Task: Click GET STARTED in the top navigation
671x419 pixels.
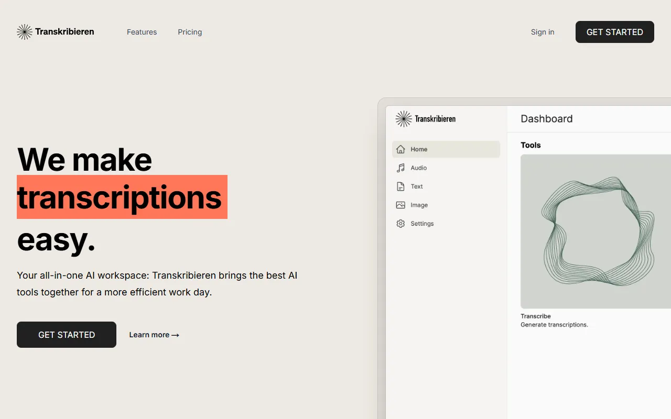Action: [614, 32]
